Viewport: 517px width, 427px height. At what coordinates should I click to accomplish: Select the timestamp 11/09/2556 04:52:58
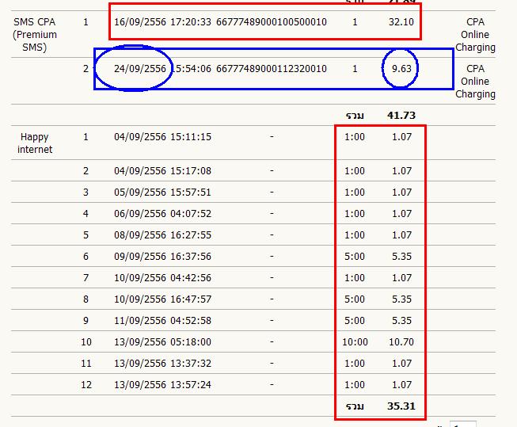point(162,320)
